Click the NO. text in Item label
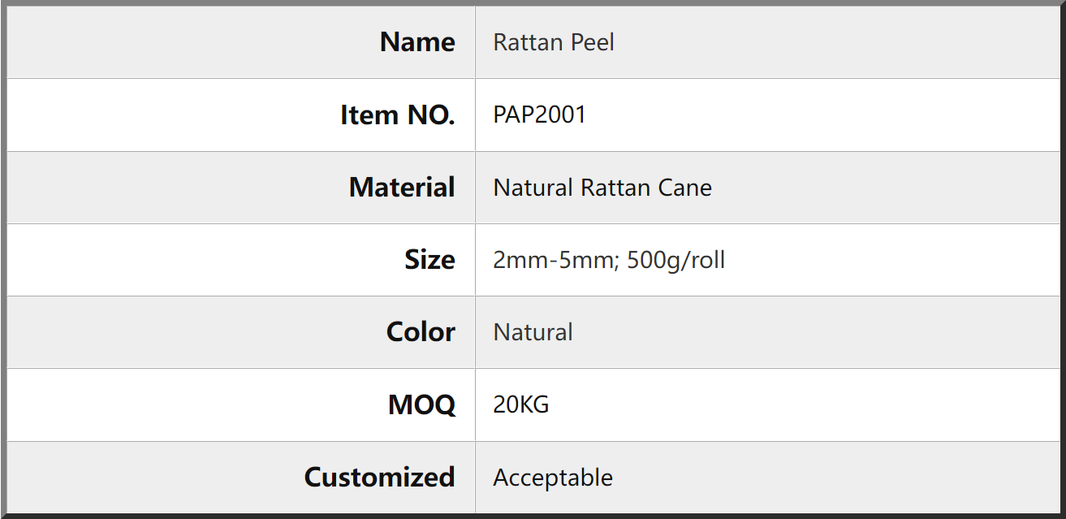This screenshot has width=1066, height=519. (x=432, y=115)
